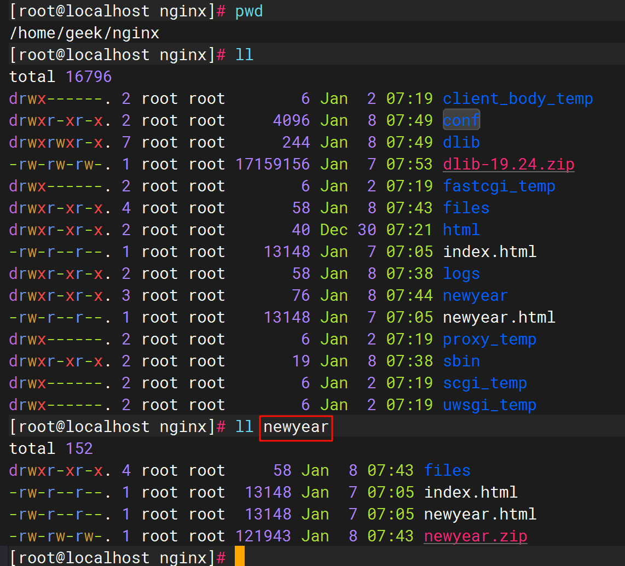Image resolution: width=625 pixels, height=566 pixels.
Task: Select the dlib directory name
Action: (x=461, y=142)
